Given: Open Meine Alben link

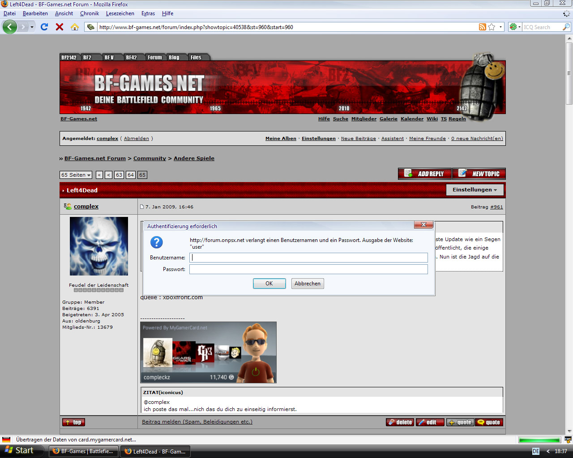Looking at the screenshot, I should coord(281,139).
